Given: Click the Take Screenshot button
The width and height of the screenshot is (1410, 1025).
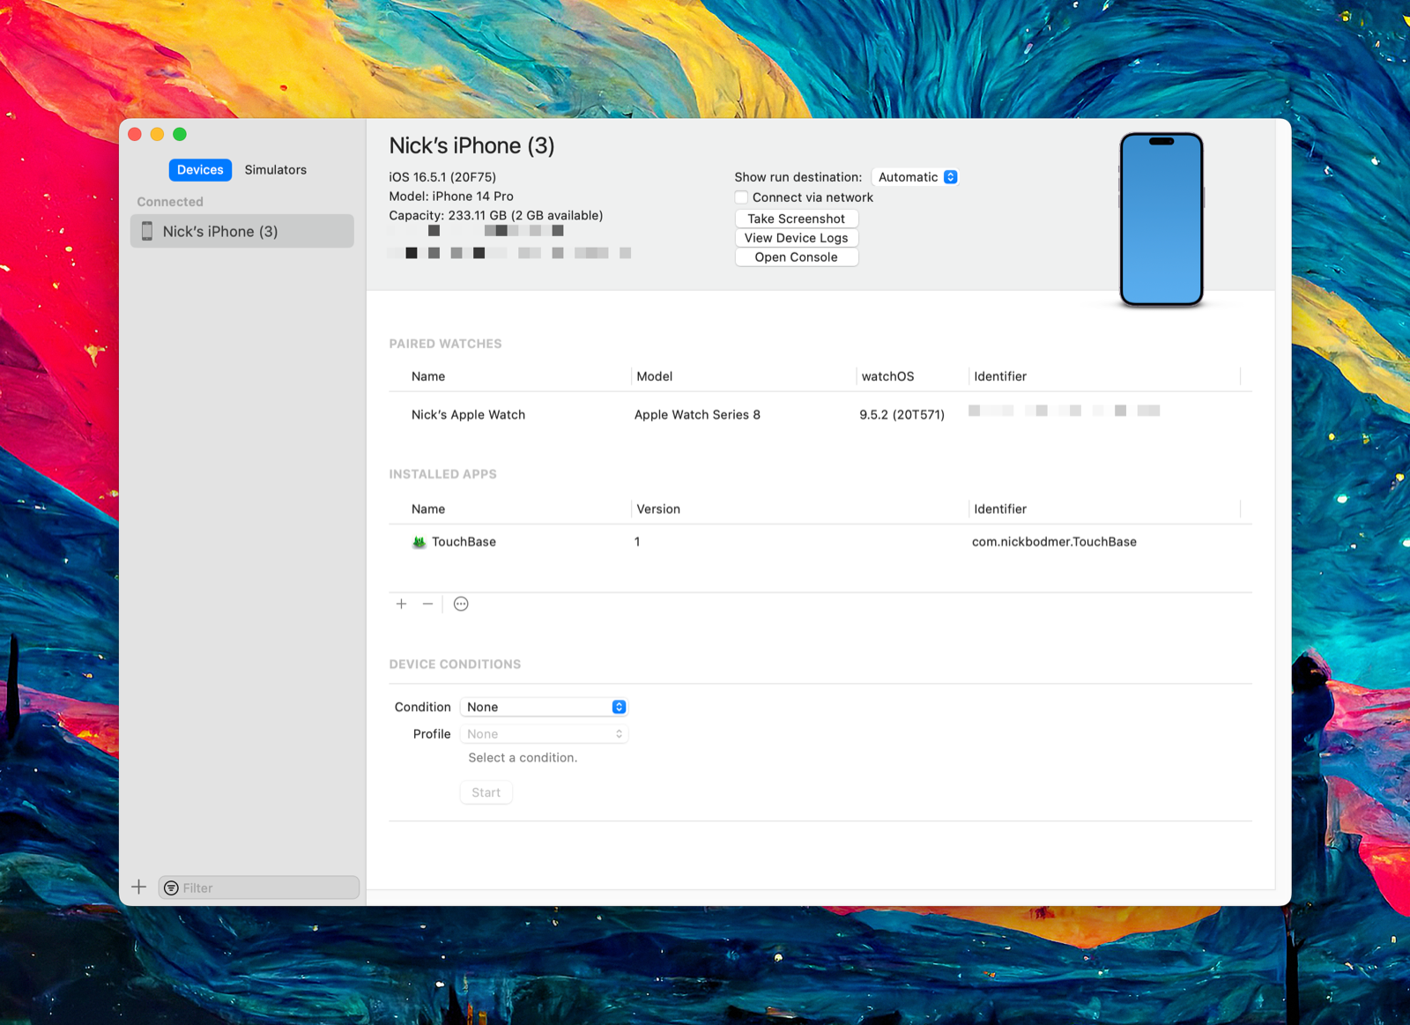Looking at the screenshot, I should click(797, 219).
